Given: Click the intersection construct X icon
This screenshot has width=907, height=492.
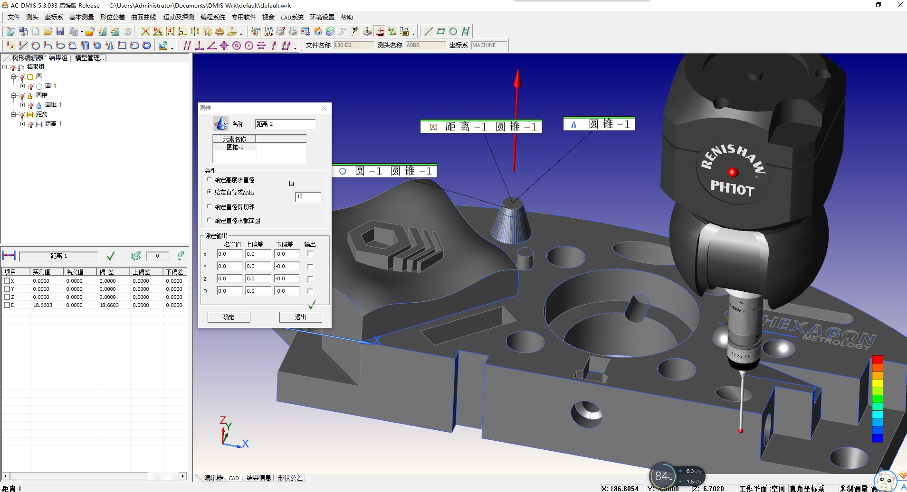Looking at the screenshot, I should (x=145, y=31).
